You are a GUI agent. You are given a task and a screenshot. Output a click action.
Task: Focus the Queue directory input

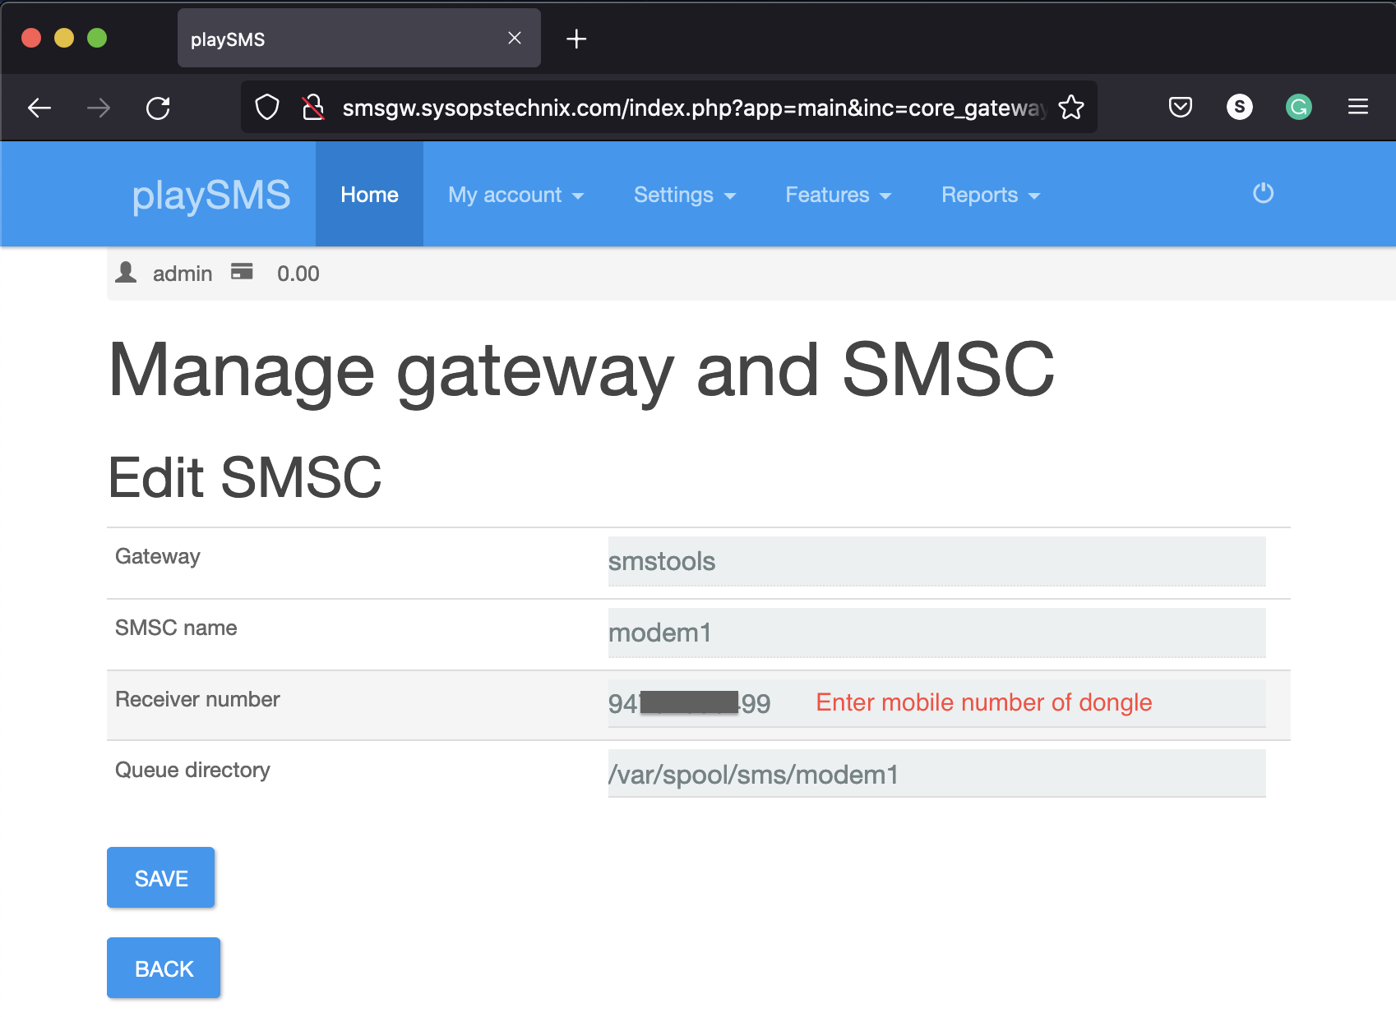936,774
